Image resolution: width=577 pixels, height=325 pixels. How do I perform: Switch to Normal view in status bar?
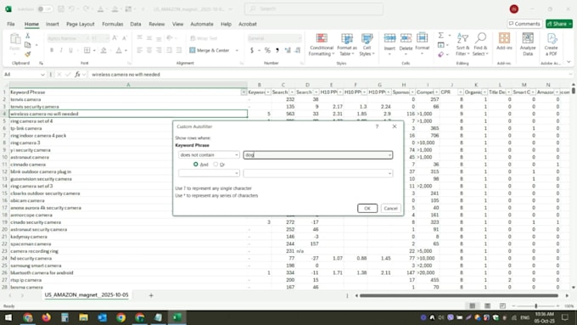tap(473, 305)
